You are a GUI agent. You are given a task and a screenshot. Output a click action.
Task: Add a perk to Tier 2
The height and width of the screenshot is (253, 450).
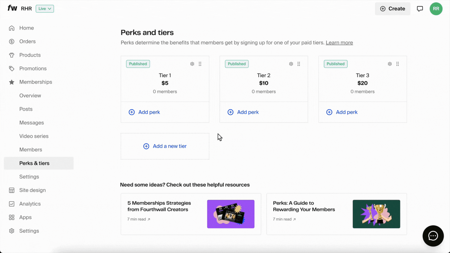point(243,112)
